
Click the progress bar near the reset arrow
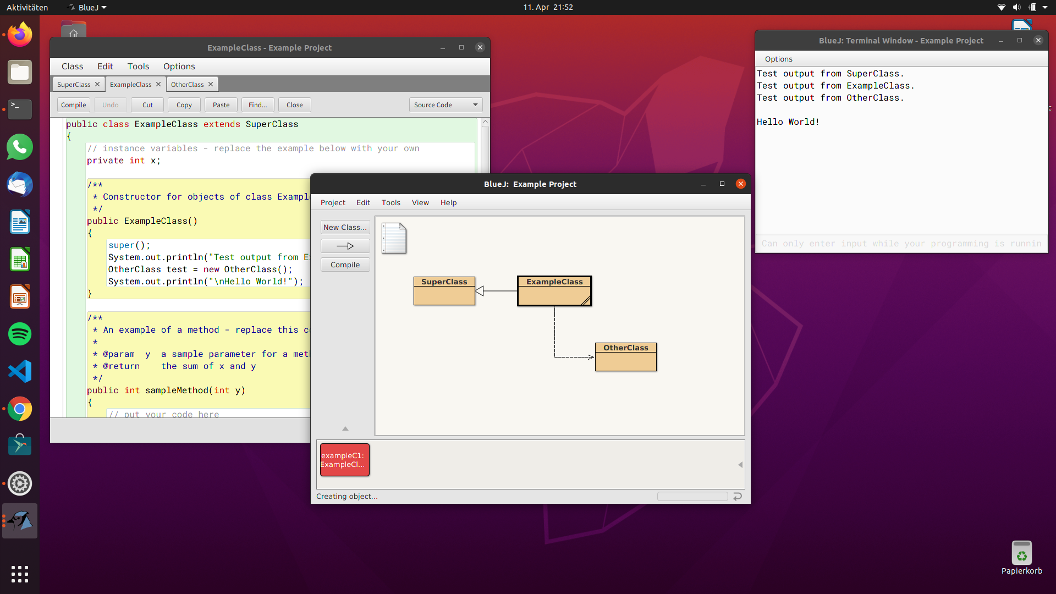pyautogui.click(x=692, y=496)
